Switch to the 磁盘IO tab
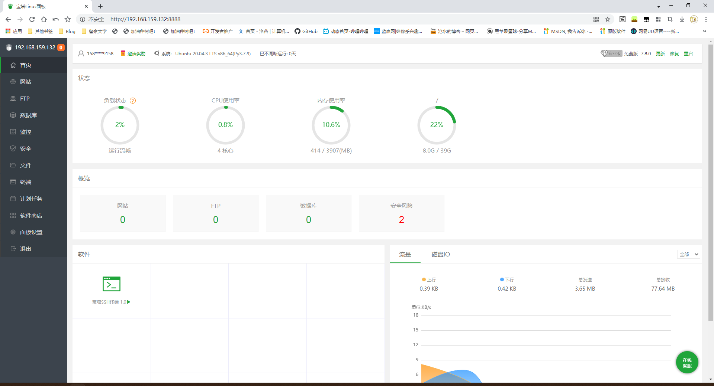Image resolution: width=714 pixels, height=386 pixels. coord(440,254)
